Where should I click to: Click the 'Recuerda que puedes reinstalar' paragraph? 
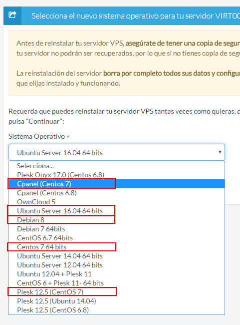click(x=124, y=116)
